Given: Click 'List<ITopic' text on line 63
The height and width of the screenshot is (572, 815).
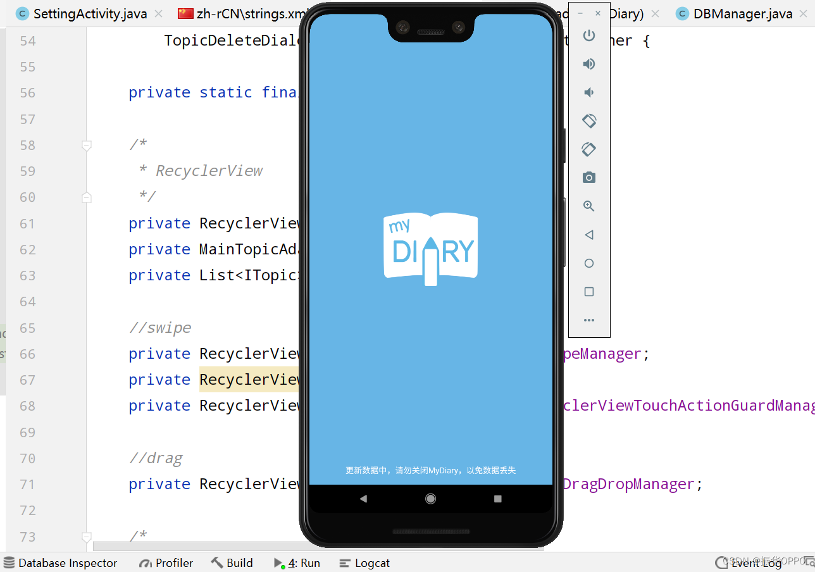Looking at the screenshot, I should point(249,275).
